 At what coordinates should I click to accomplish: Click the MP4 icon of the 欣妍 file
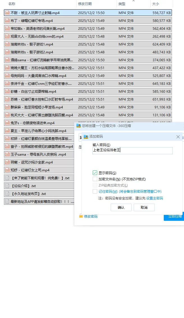click(7, 139)
